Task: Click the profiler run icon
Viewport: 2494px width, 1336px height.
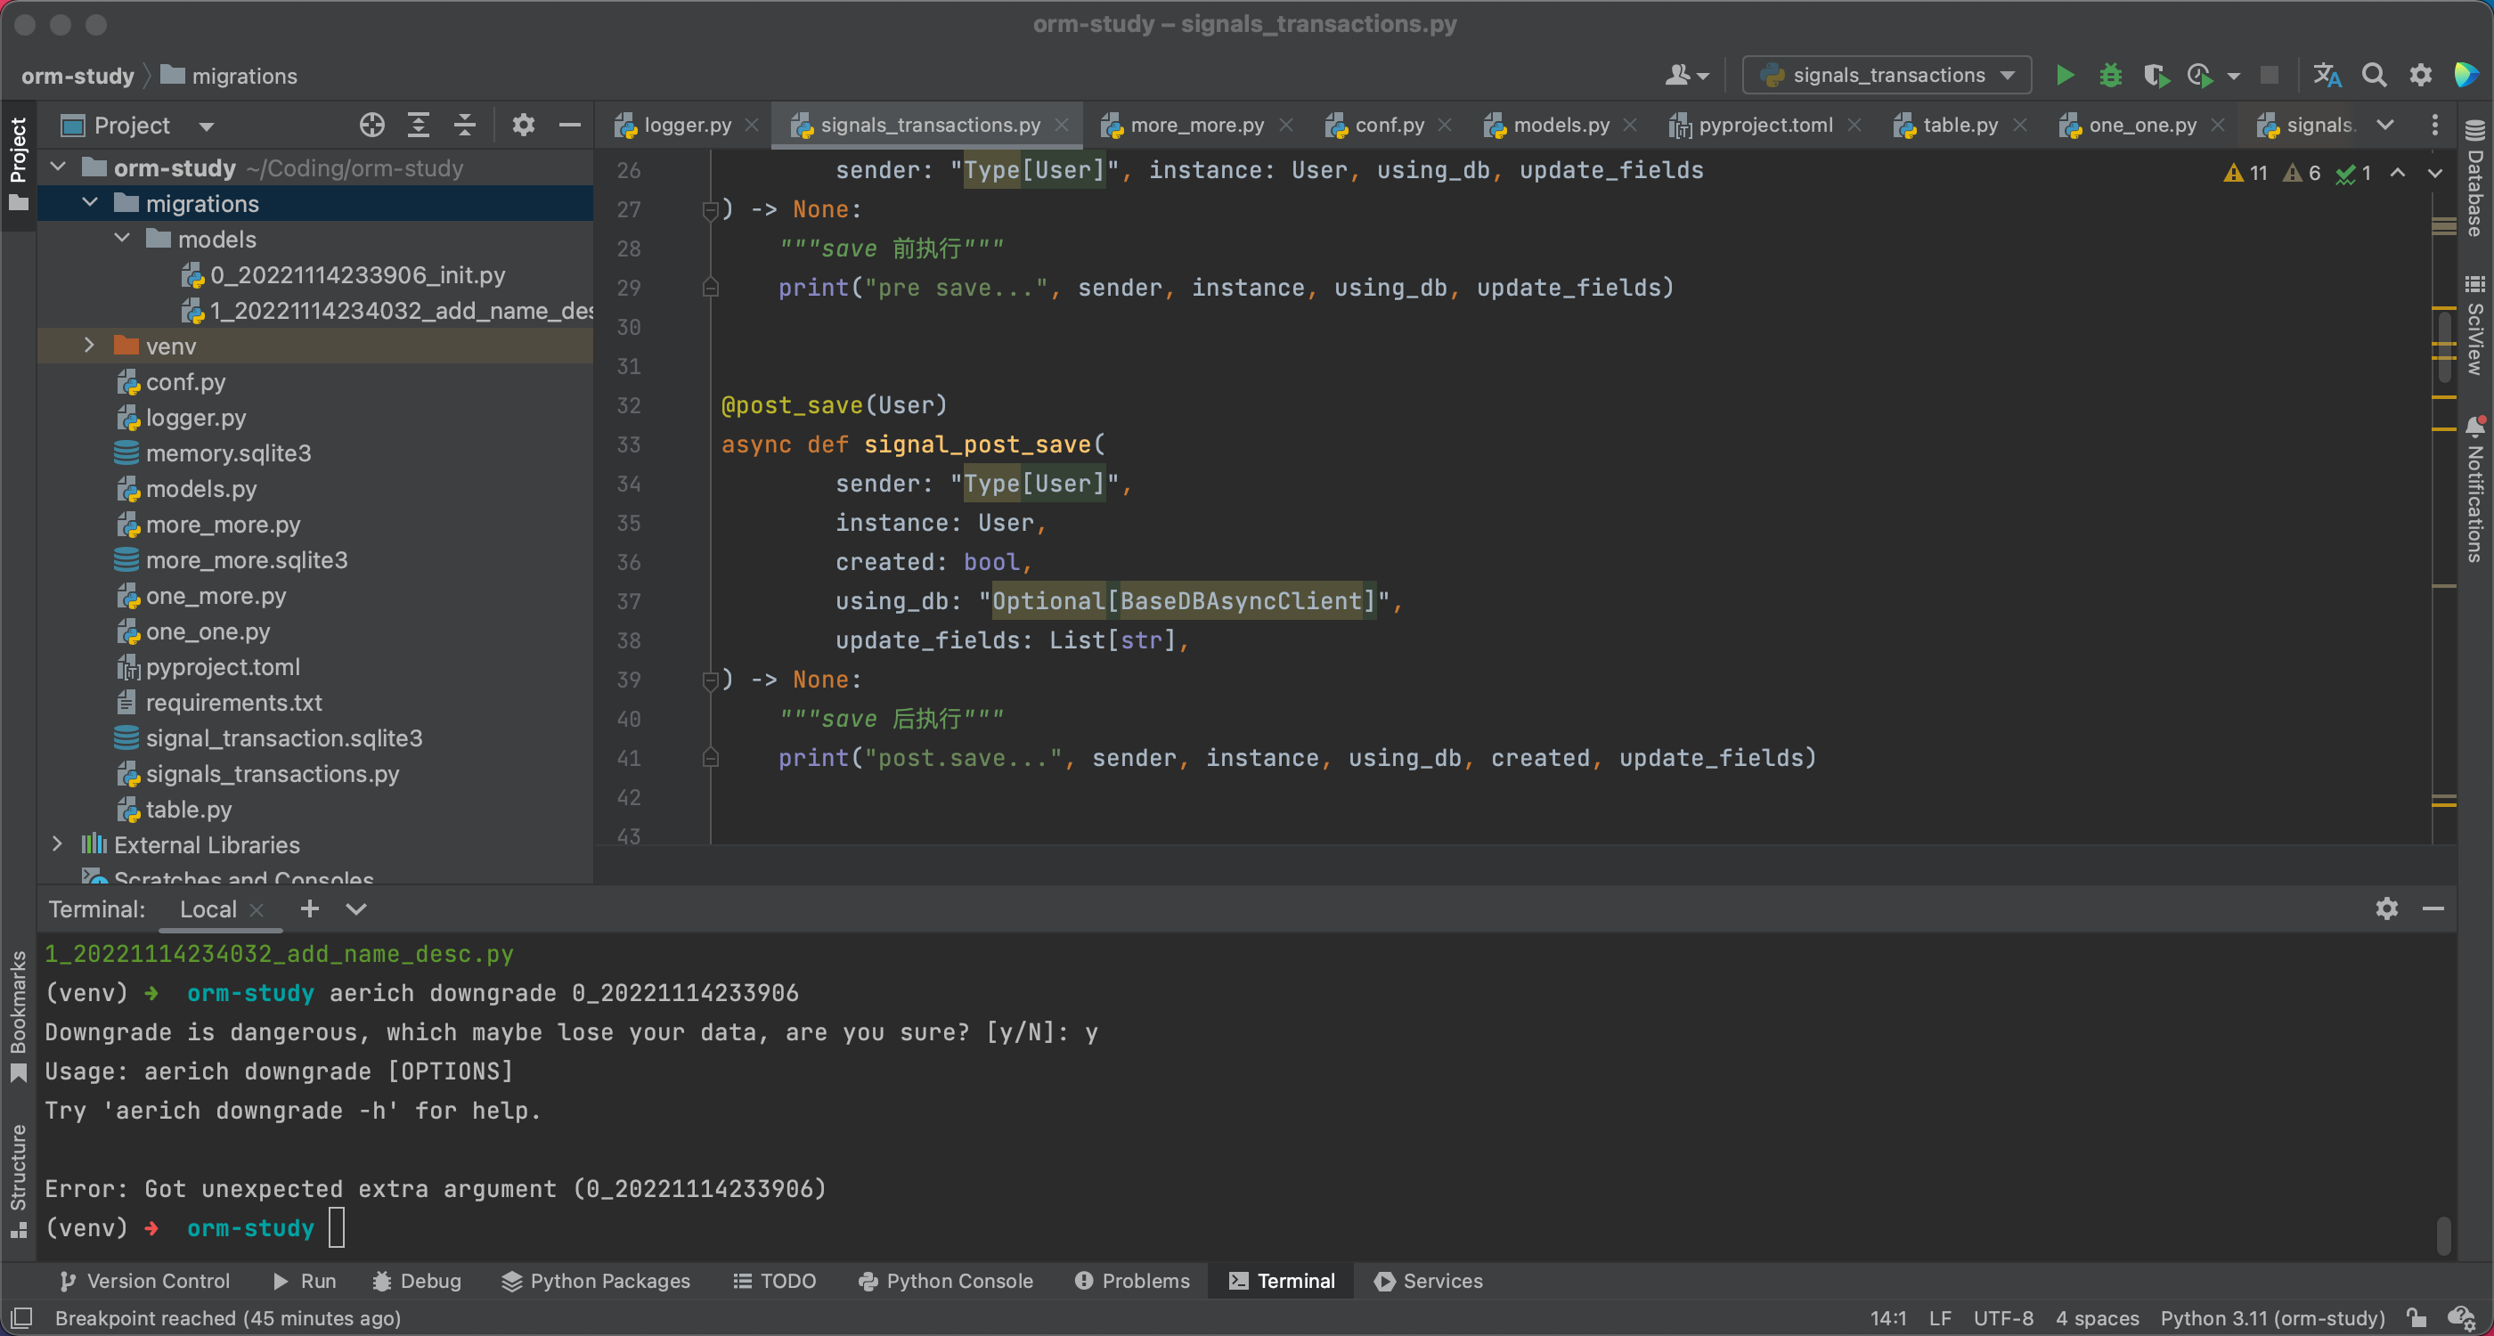Action: coord(2200,76)
